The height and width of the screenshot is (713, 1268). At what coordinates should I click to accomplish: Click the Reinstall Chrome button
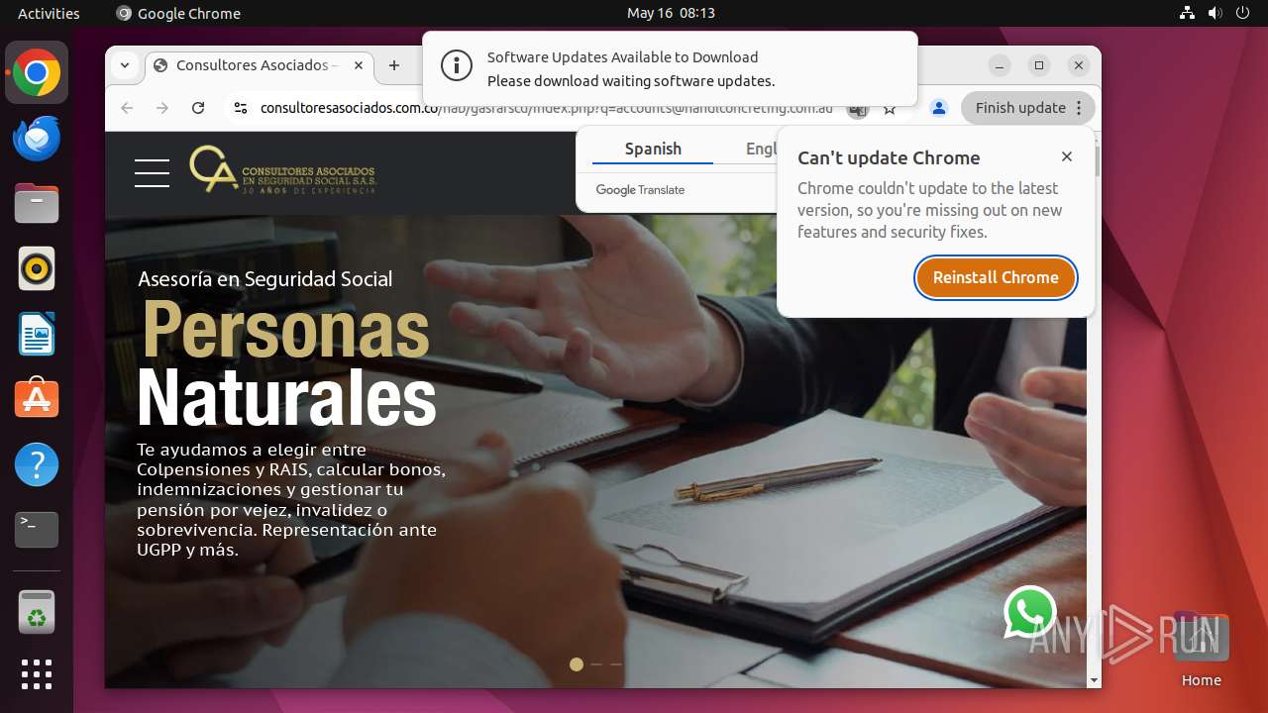996,277
